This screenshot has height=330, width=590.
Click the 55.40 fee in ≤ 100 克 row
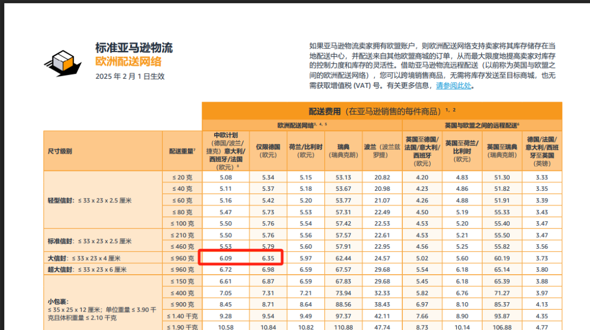pos(502,223)
